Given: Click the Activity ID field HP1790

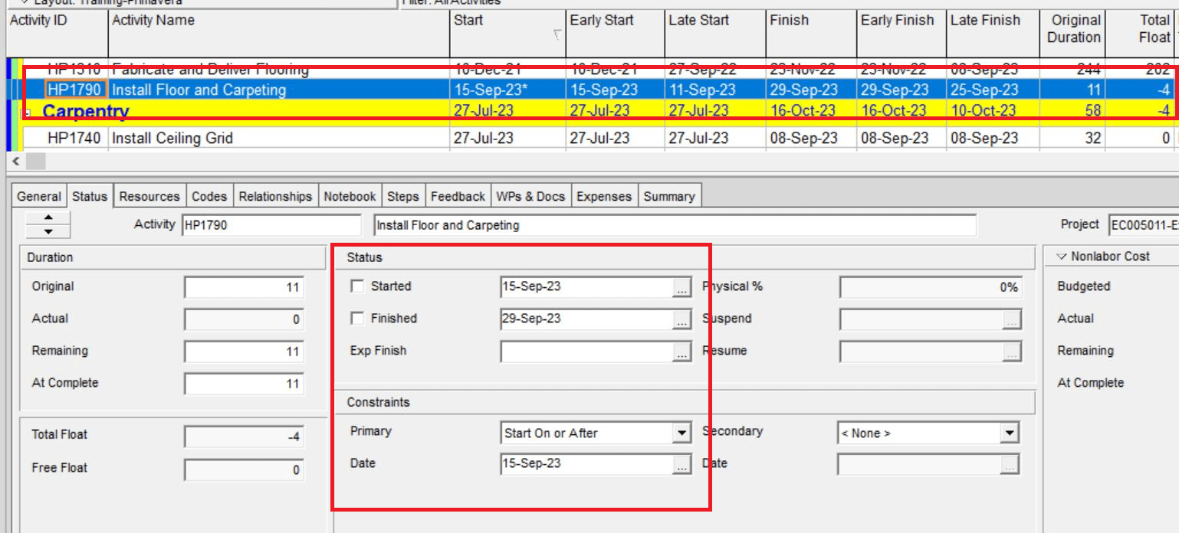Looking at the screenshot, I should pos(271,225).
